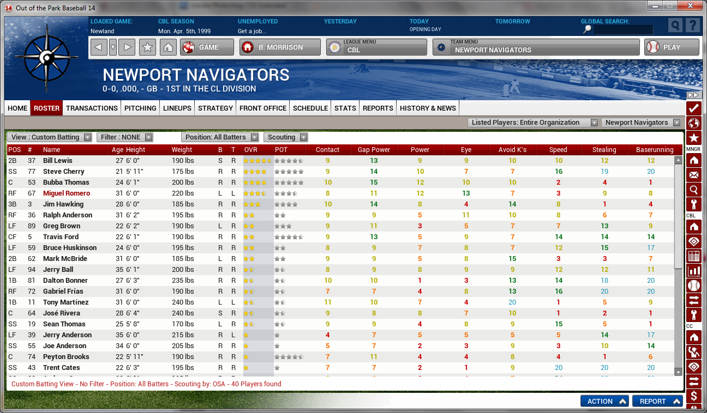
Task: Switch to the PITCHING tab
Action: tap(140, 108)
